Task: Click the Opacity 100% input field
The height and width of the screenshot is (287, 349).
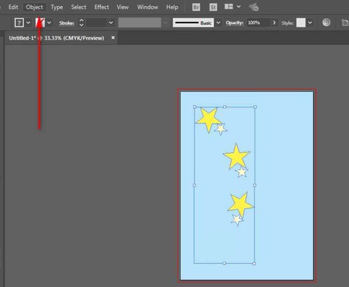Action: 258,23
